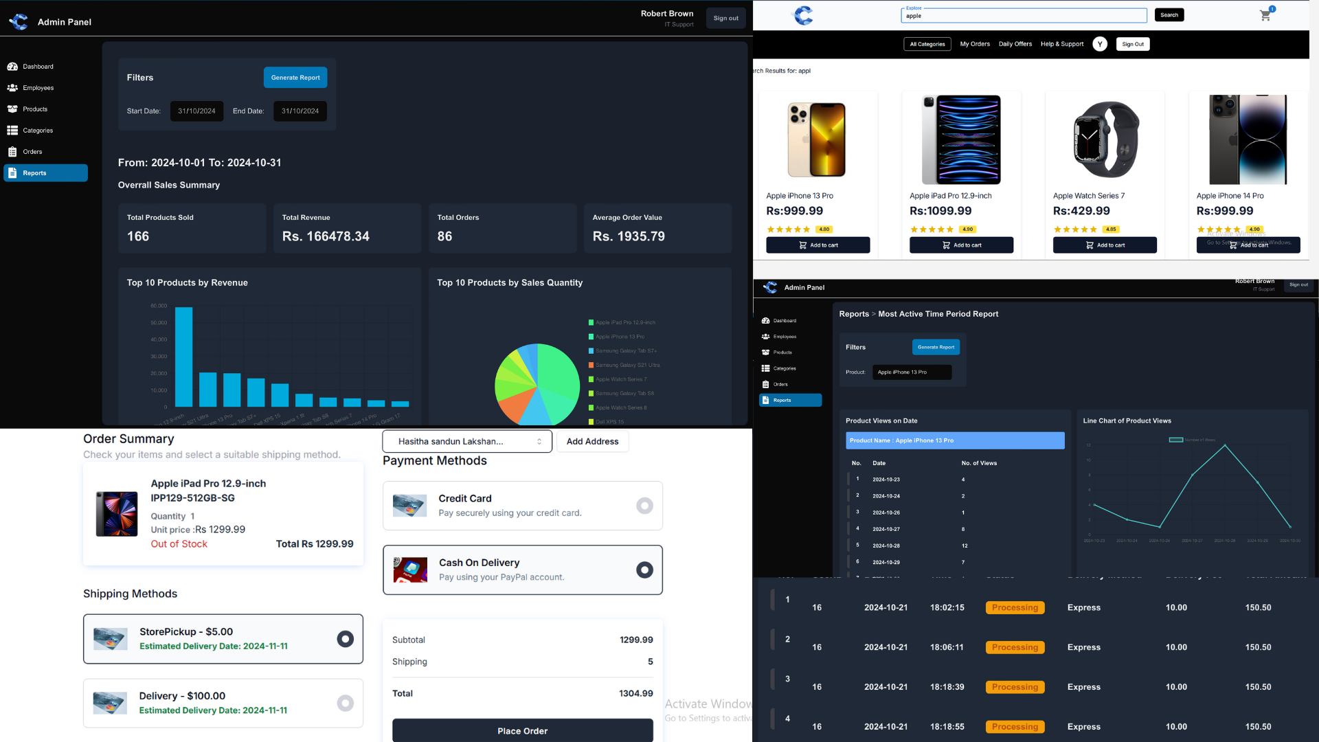Open Reports item in small Admin Panel sidebar
The width and height of the screenshot is (1319, 742).
(790, 401)
